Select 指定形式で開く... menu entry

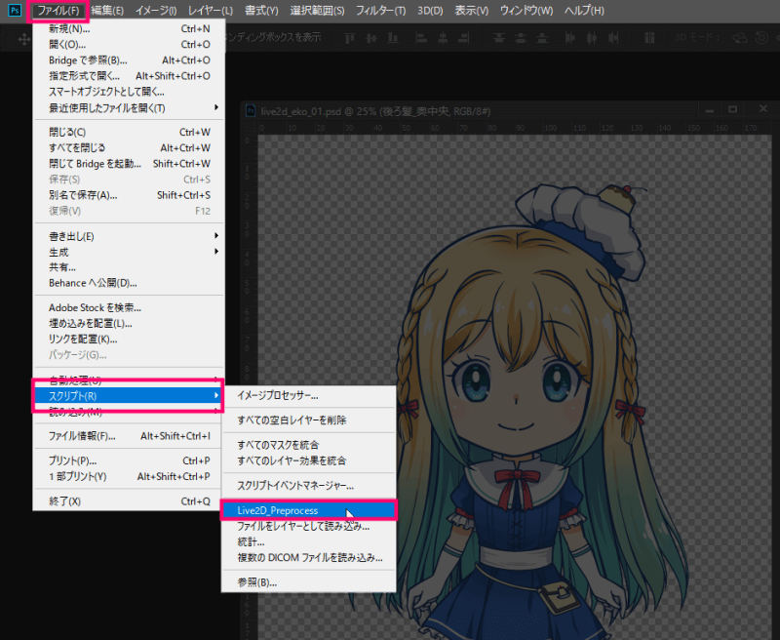[129, 76]
